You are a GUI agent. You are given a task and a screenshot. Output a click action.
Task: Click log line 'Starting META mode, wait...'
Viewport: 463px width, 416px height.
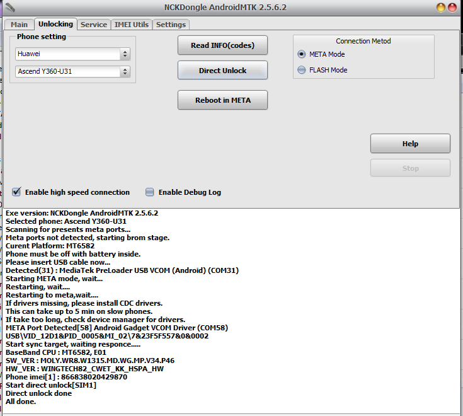coord(54,279)
